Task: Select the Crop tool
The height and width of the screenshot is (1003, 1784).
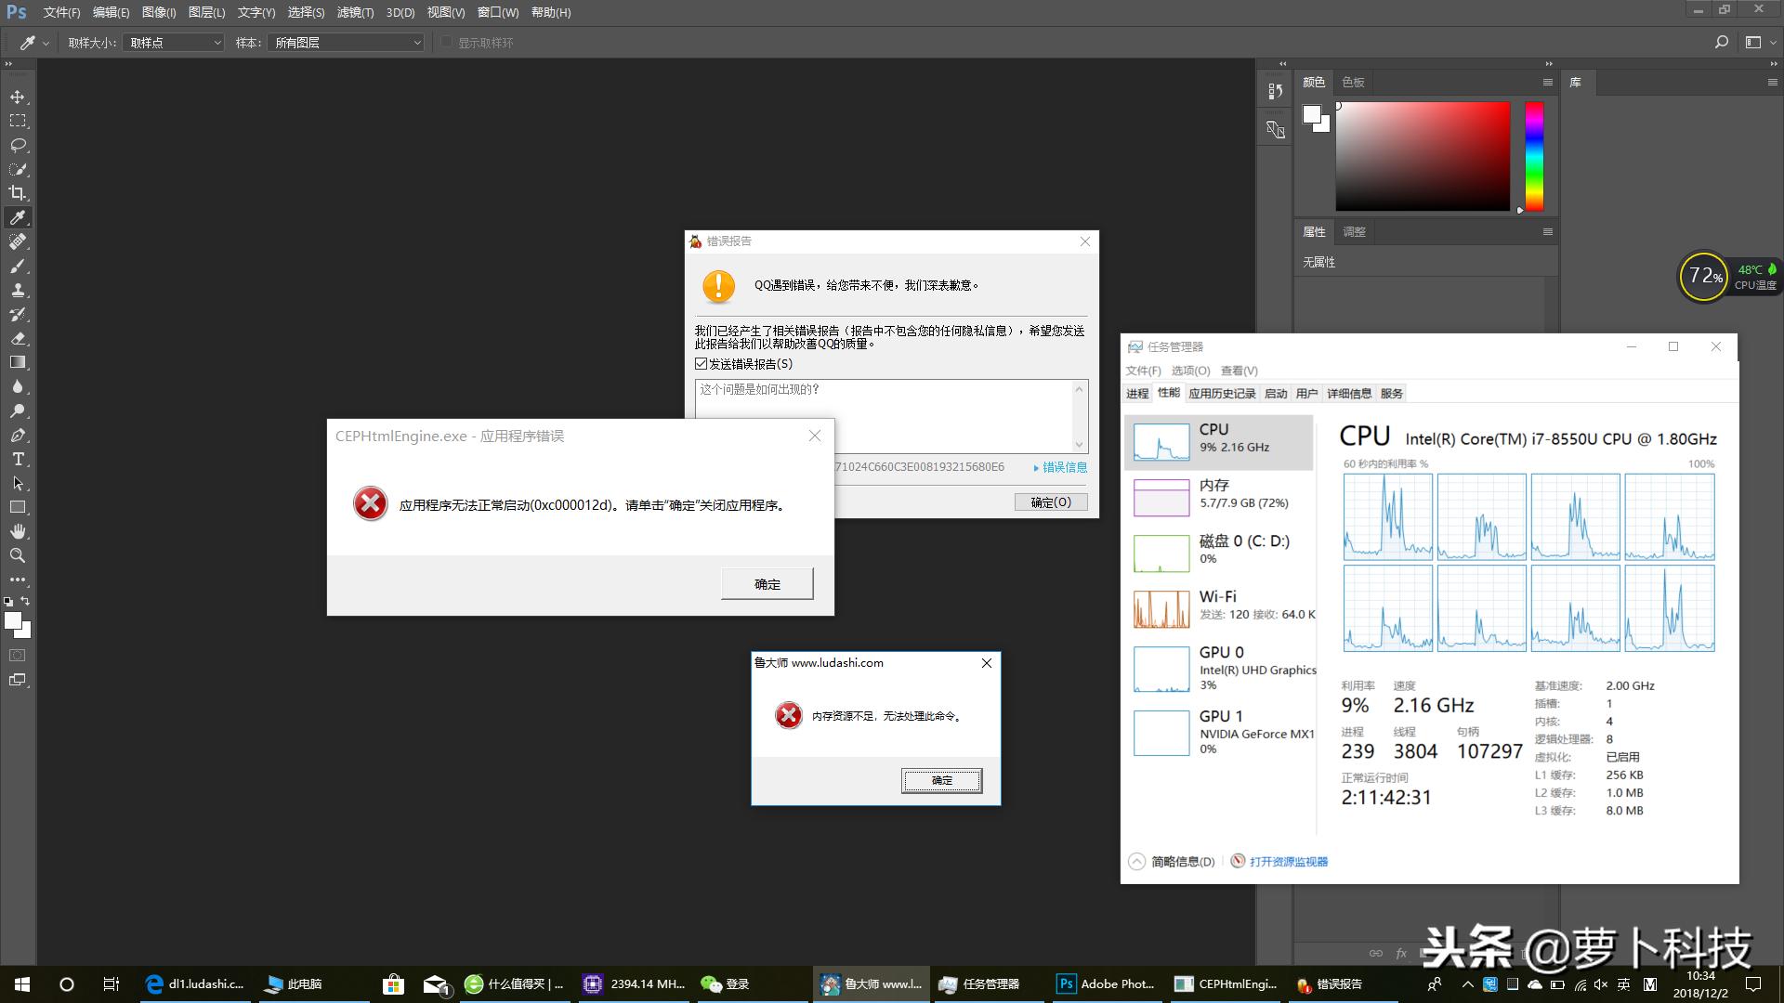Action: point(18,193)
